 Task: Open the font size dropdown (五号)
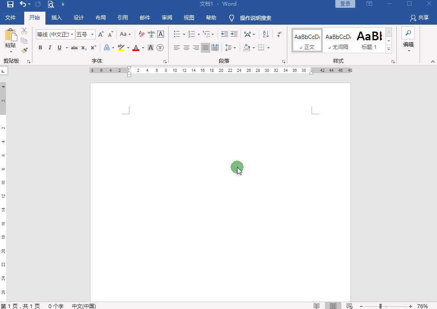pyautogui.click(x=92, y=34)
